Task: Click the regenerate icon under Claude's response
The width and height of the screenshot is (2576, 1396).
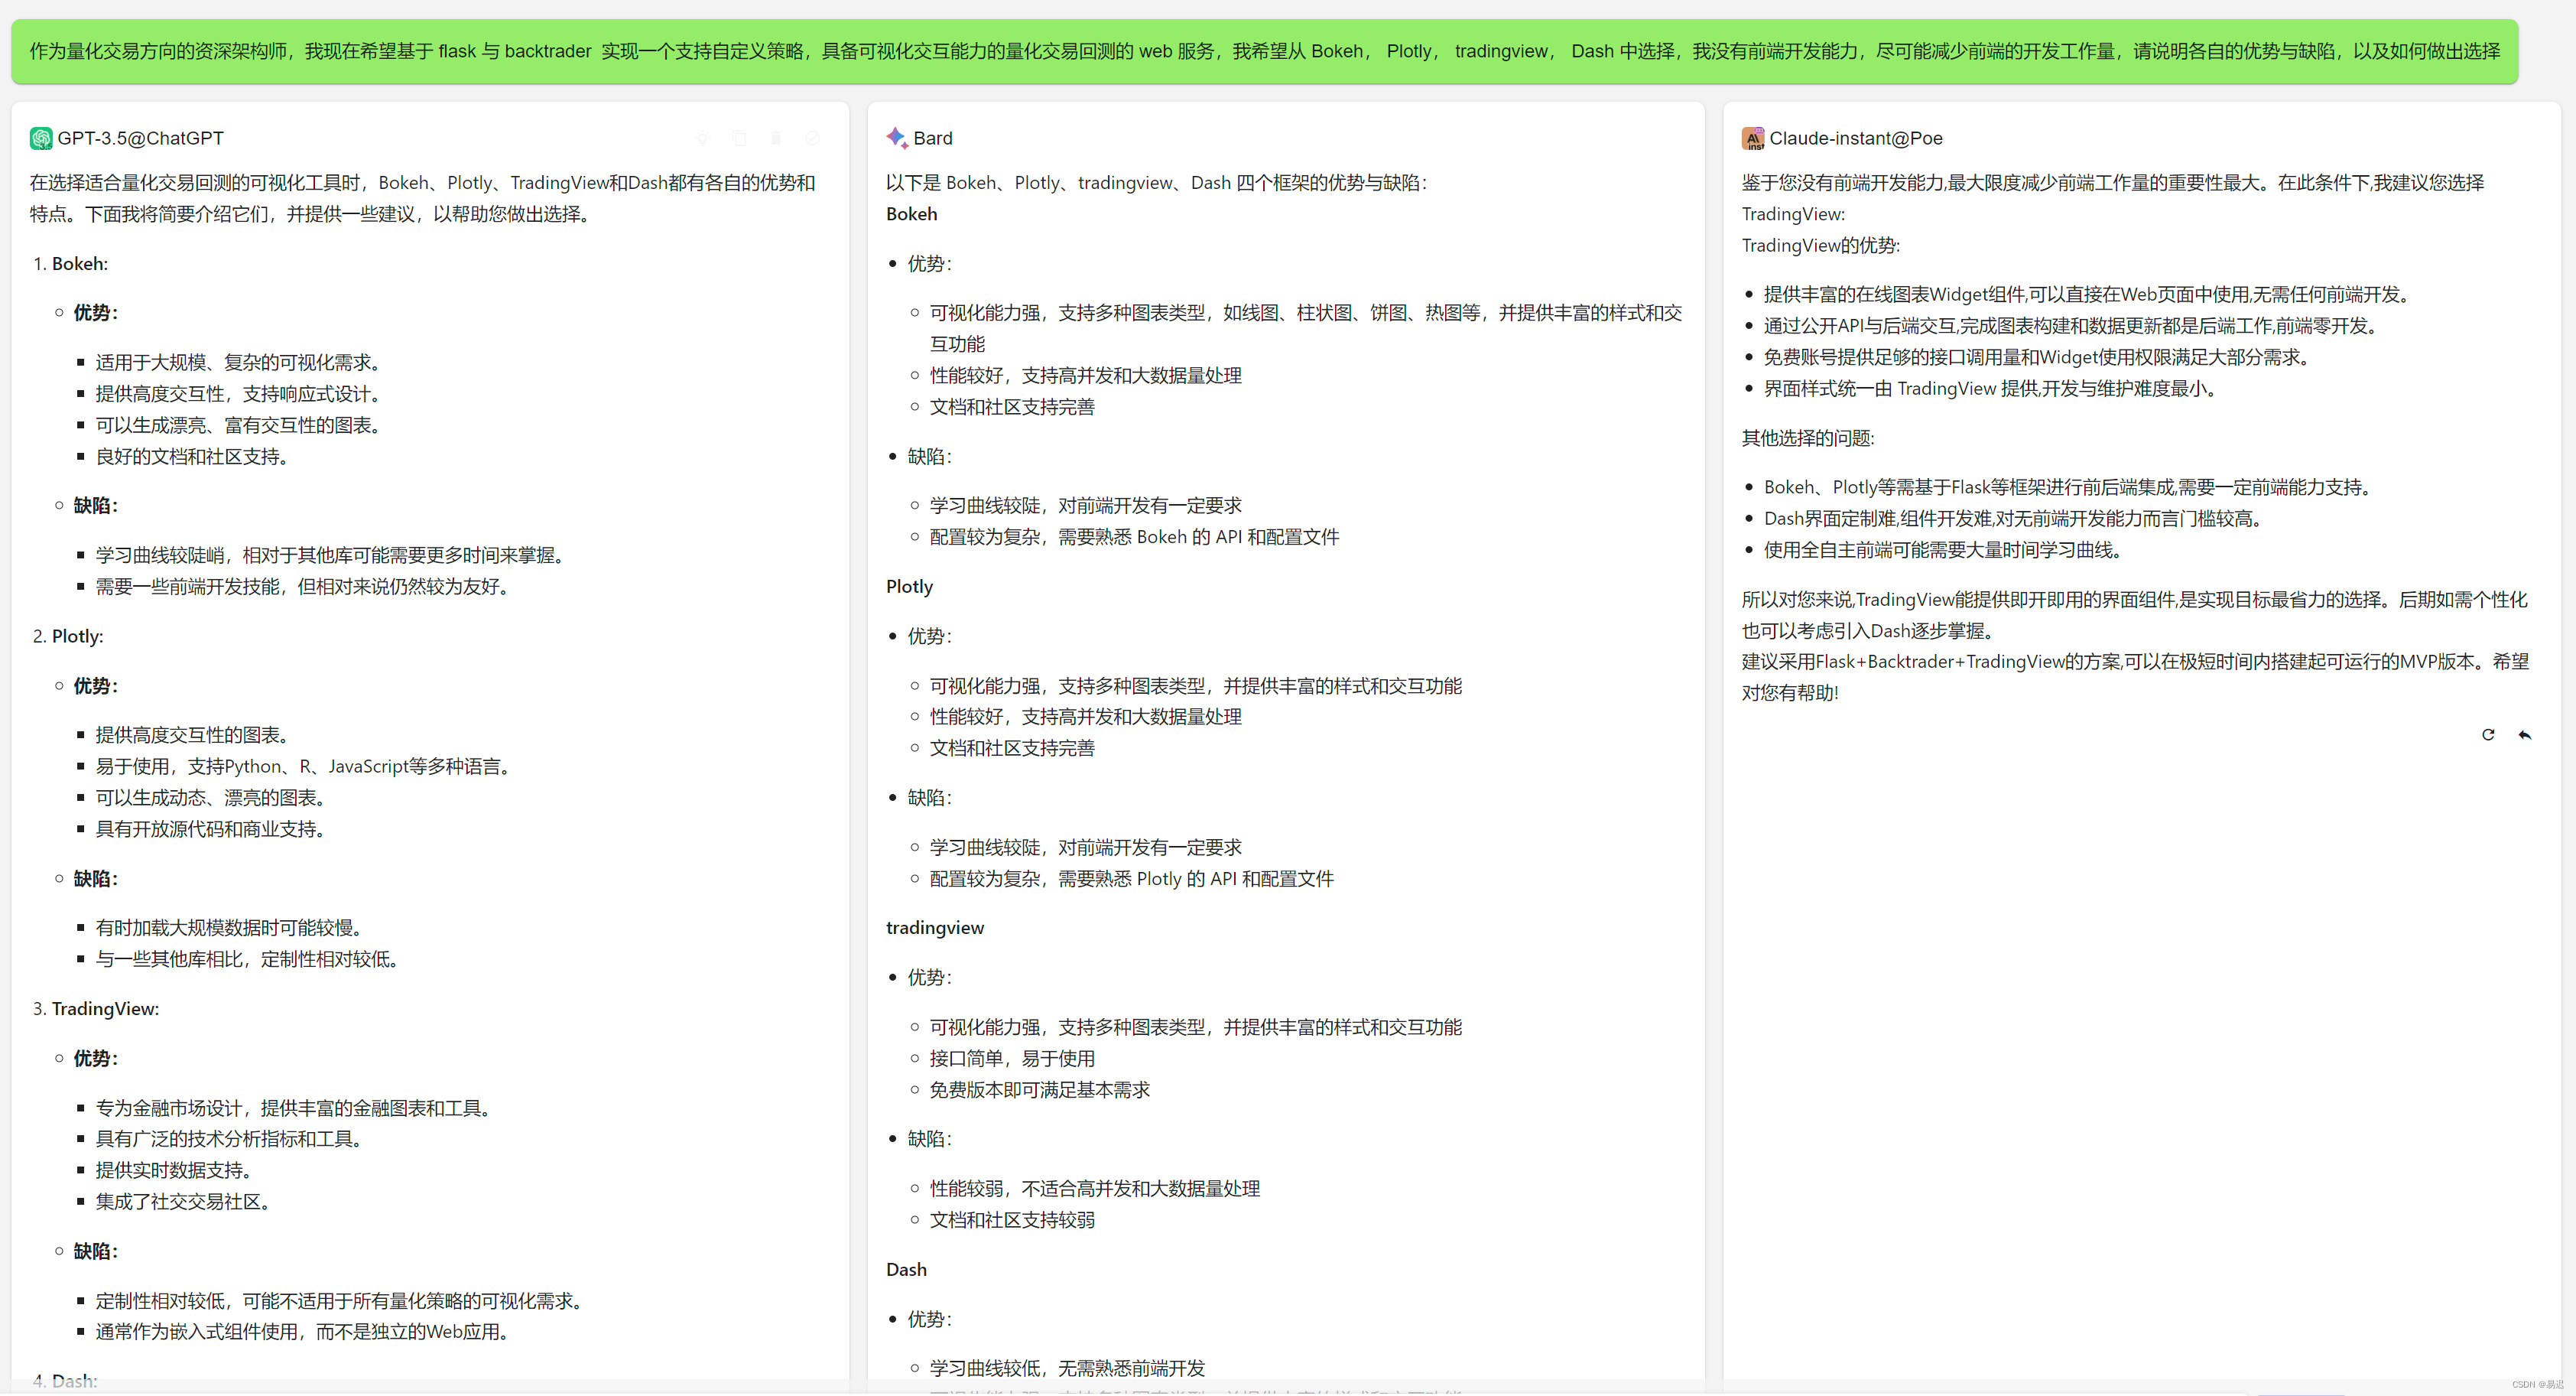Action: tap(2488, 734)
